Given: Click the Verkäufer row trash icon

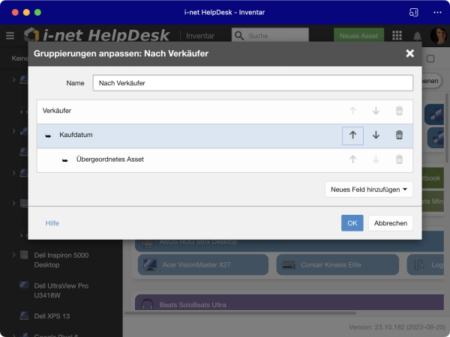Looking at the screenshot, I should (399, 111).
